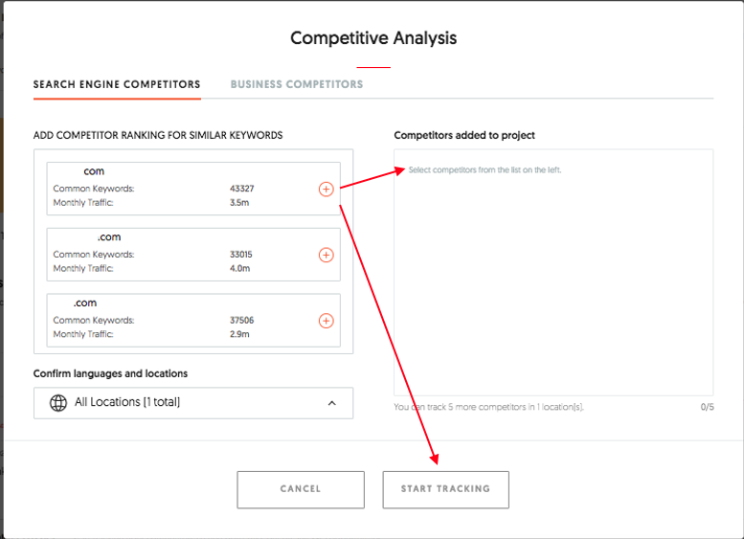Switch to the Business Competitors tab
The image size is (744, 539).
coord(297,84)
